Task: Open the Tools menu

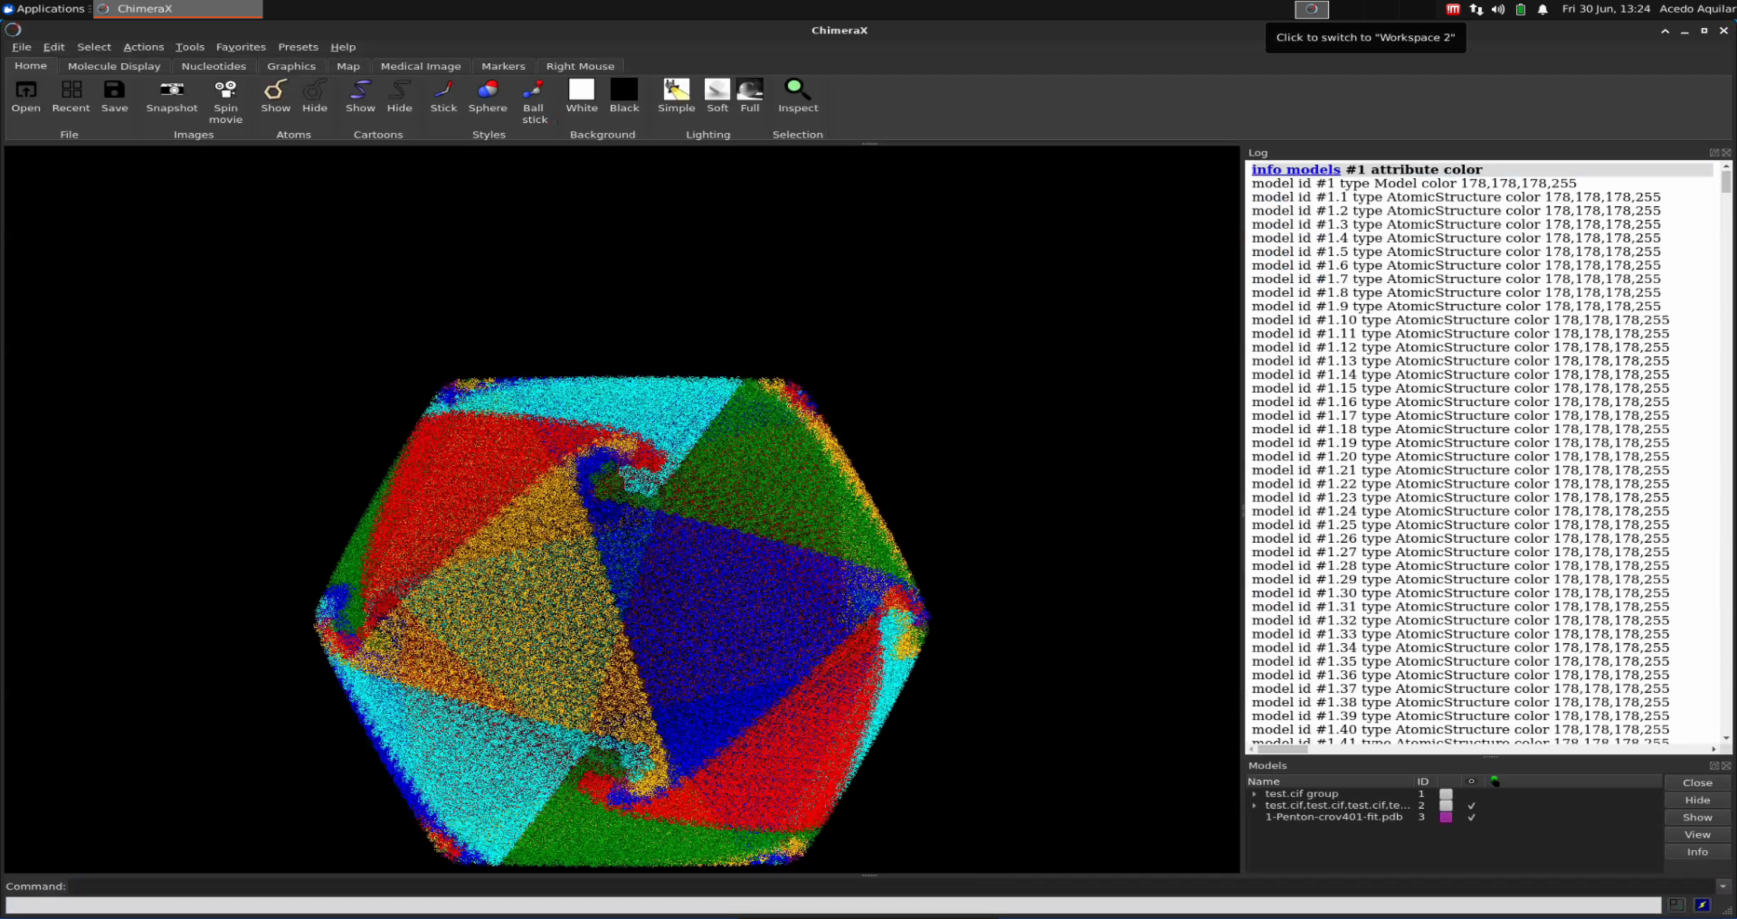Action: 190,47
